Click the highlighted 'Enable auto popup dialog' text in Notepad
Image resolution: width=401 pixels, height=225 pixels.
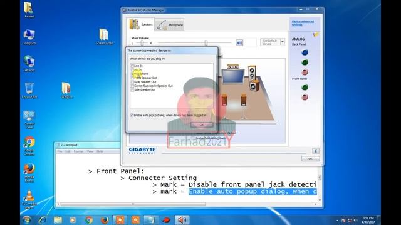(x=253, y=191)
